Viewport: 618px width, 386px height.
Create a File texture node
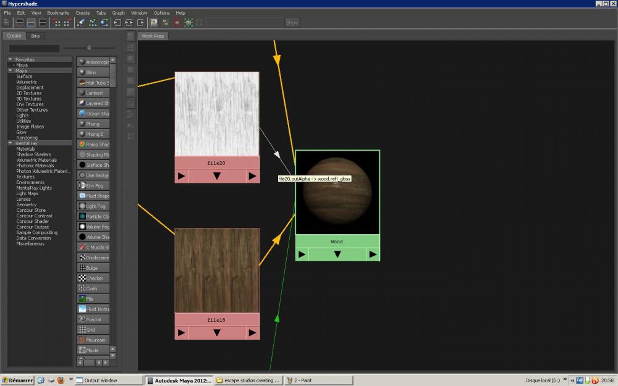pos(93,299)
